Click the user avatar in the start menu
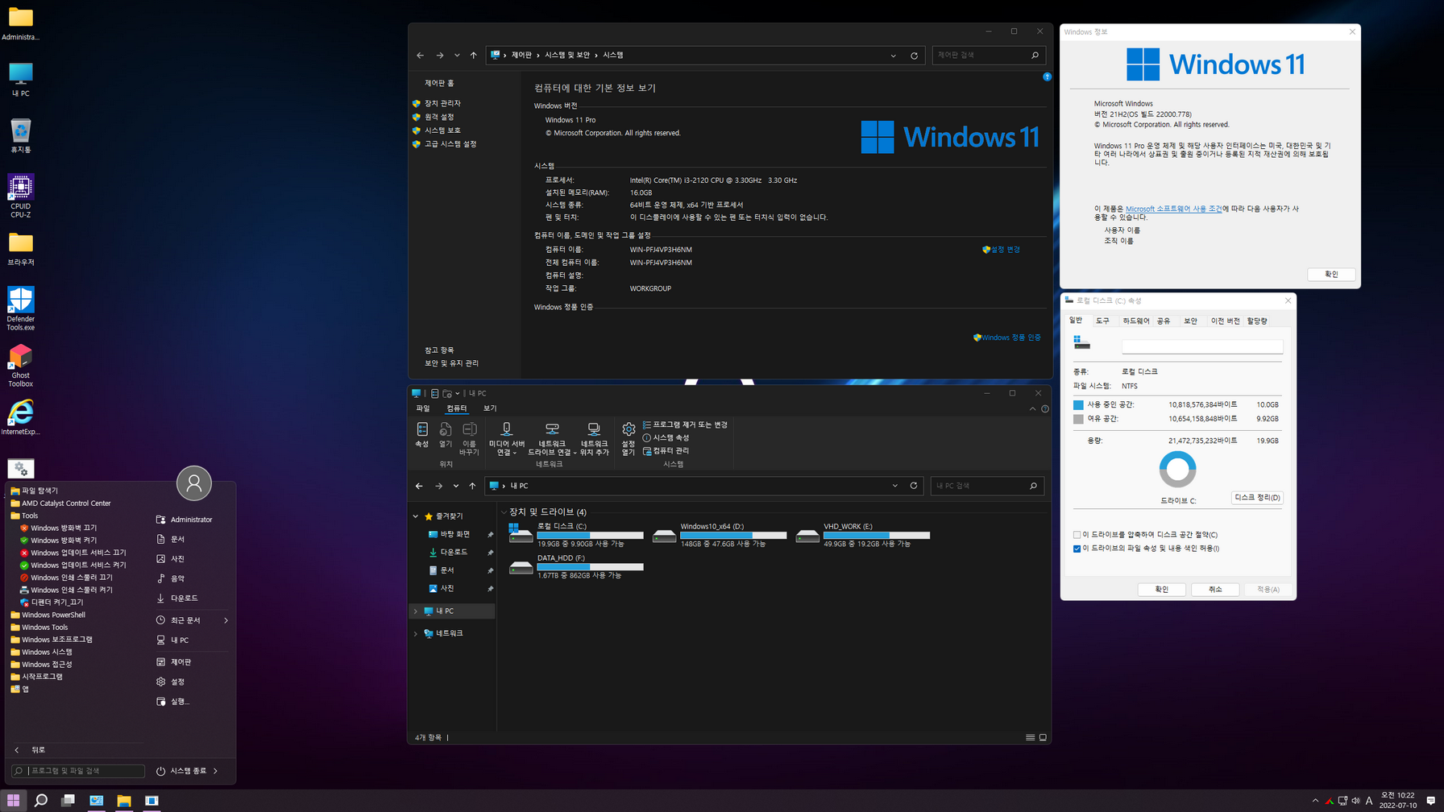 click(x=194, y=483)
